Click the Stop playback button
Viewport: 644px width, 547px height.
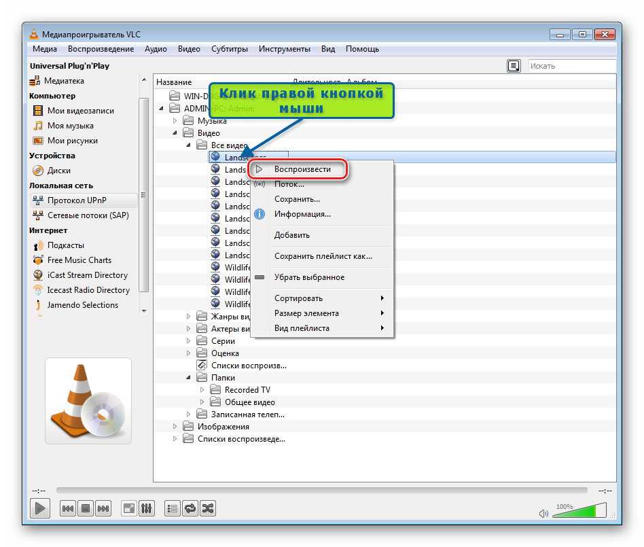click(86, 508)
